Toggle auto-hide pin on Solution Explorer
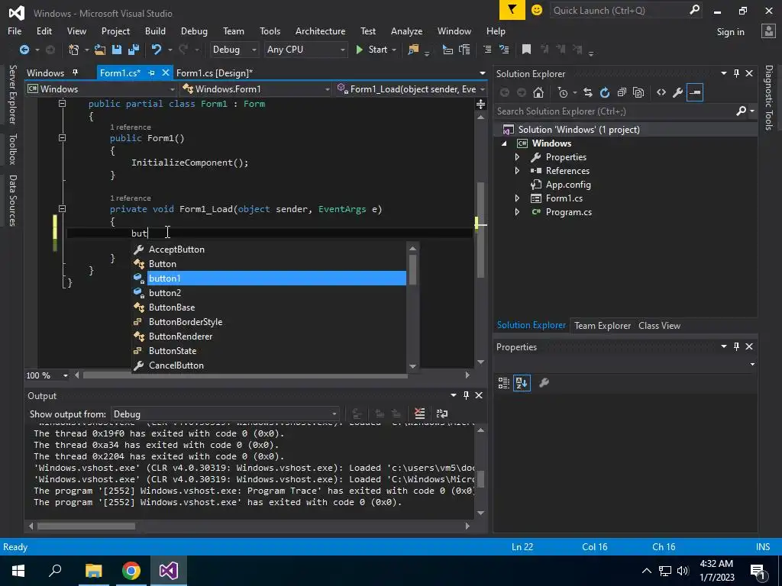 736,73
